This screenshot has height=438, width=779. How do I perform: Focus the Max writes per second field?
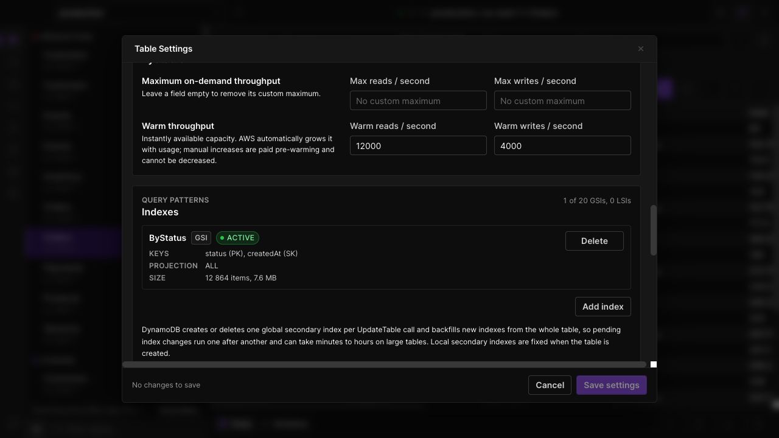point(562,100)
